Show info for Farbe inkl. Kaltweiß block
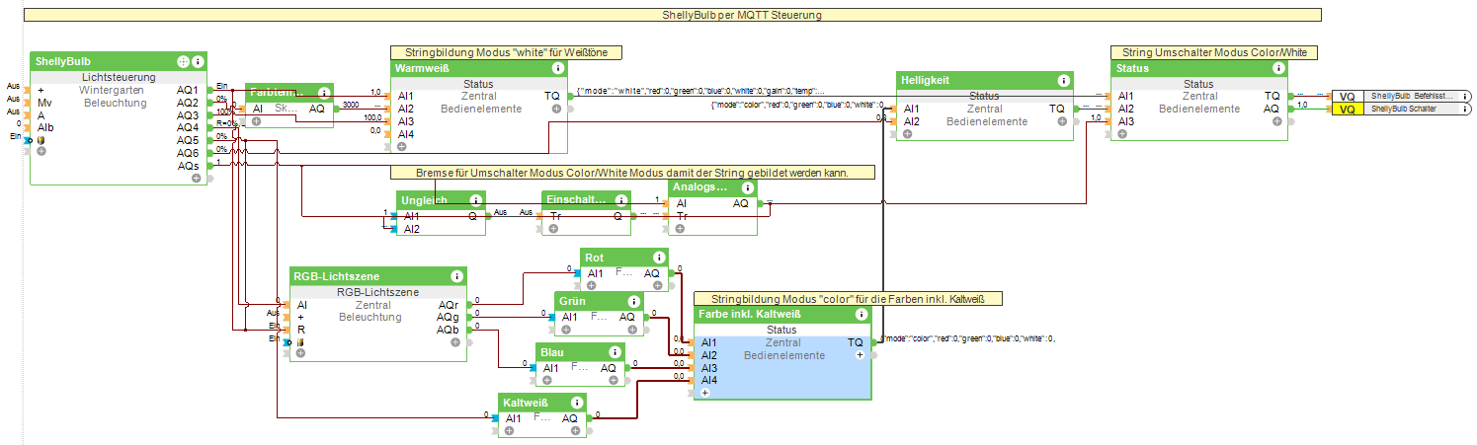1477x445 pixels. click(x=862, y=314)
